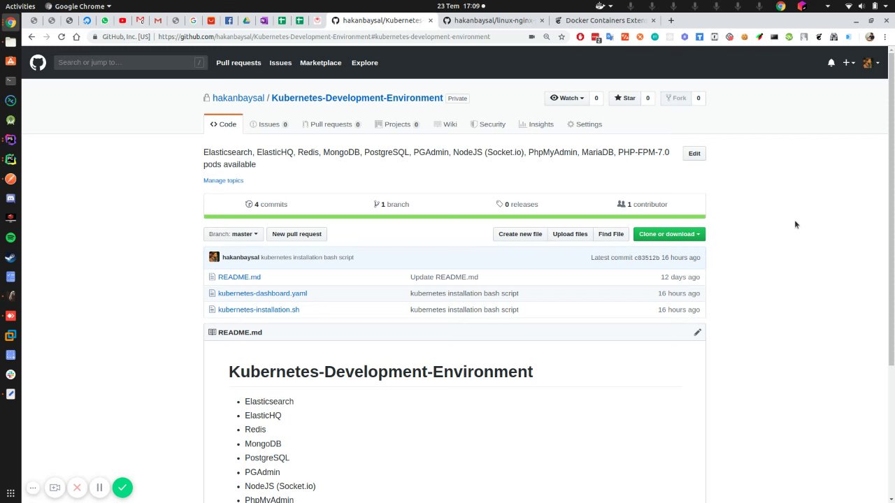895x503 pixels.
Task: View the 0 releases page
Action: pyautogui.click(x=517, y=204)
